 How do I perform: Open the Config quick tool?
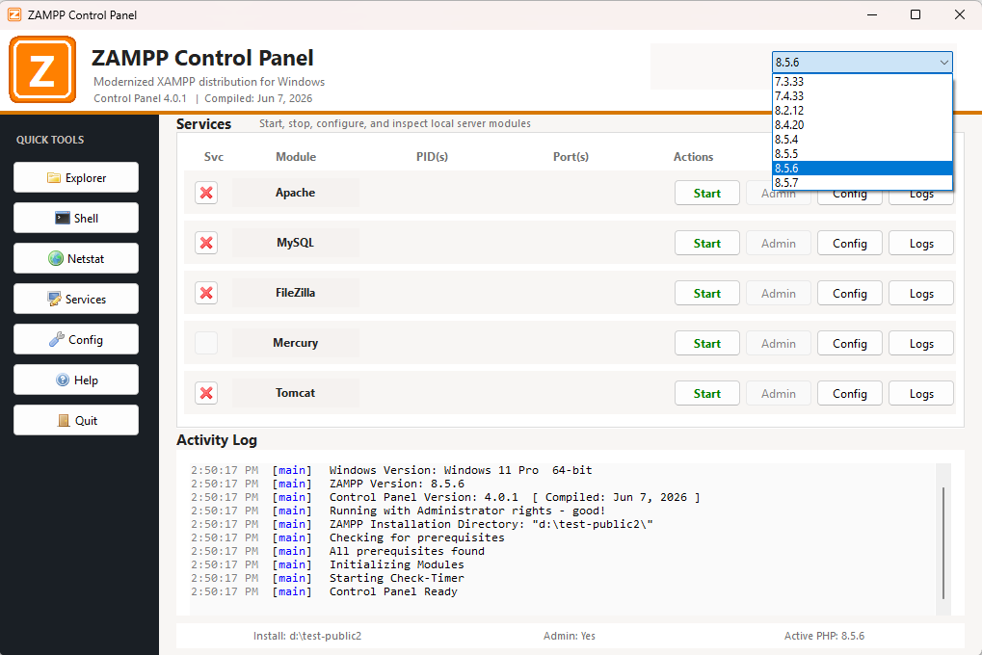[76, 339]
